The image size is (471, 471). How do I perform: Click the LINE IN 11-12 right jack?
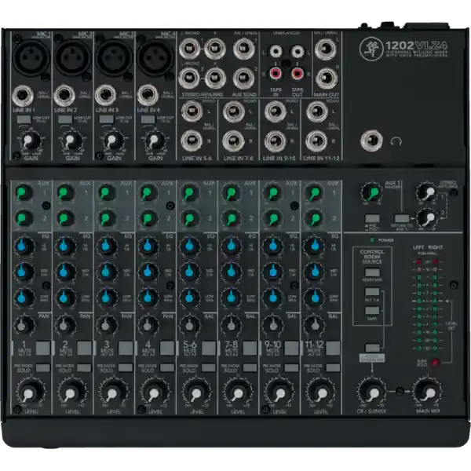pos(316,141)
